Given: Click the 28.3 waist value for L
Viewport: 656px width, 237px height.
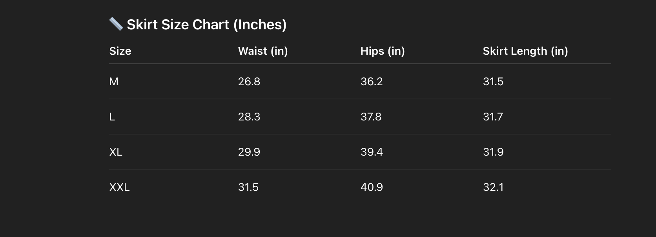Looking at the screenshot, I should pyautogui.click(x=249, y=117).
